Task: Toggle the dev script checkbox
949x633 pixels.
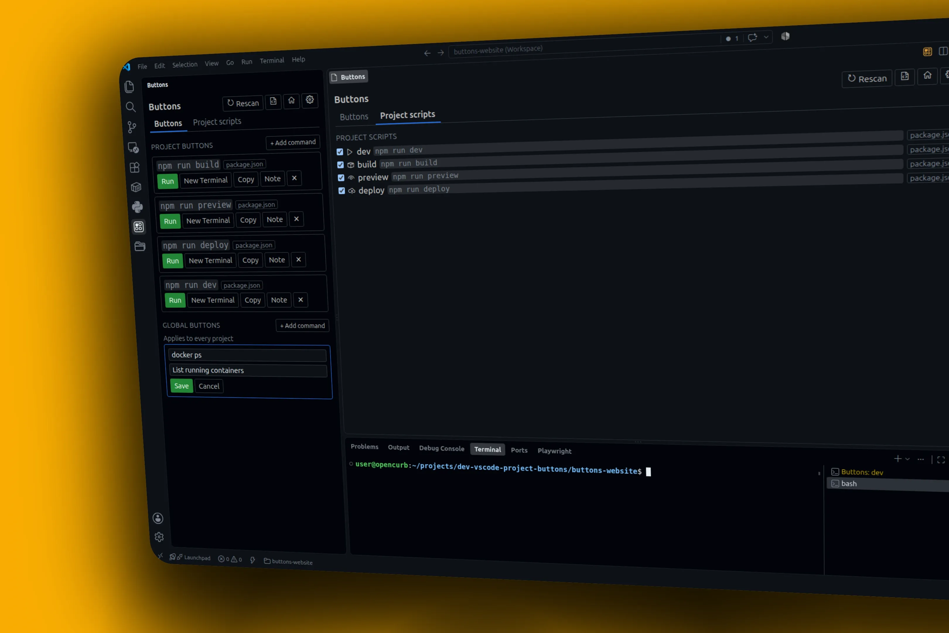Action: pos(340,152)
